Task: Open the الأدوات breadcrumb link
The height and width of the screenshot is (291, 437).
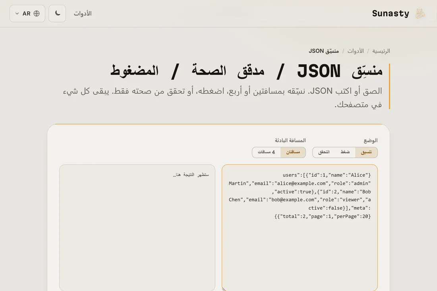Action: (x=356, y=51)
